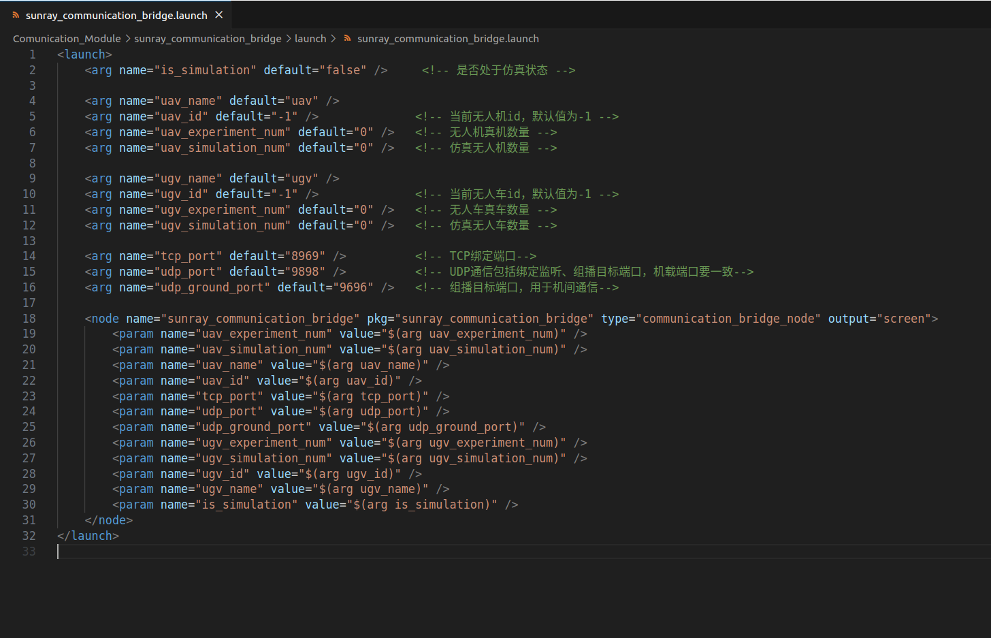Click line number 18 in the gutter
The width and height of the screenshot is (991, 638).
[29, 319]
